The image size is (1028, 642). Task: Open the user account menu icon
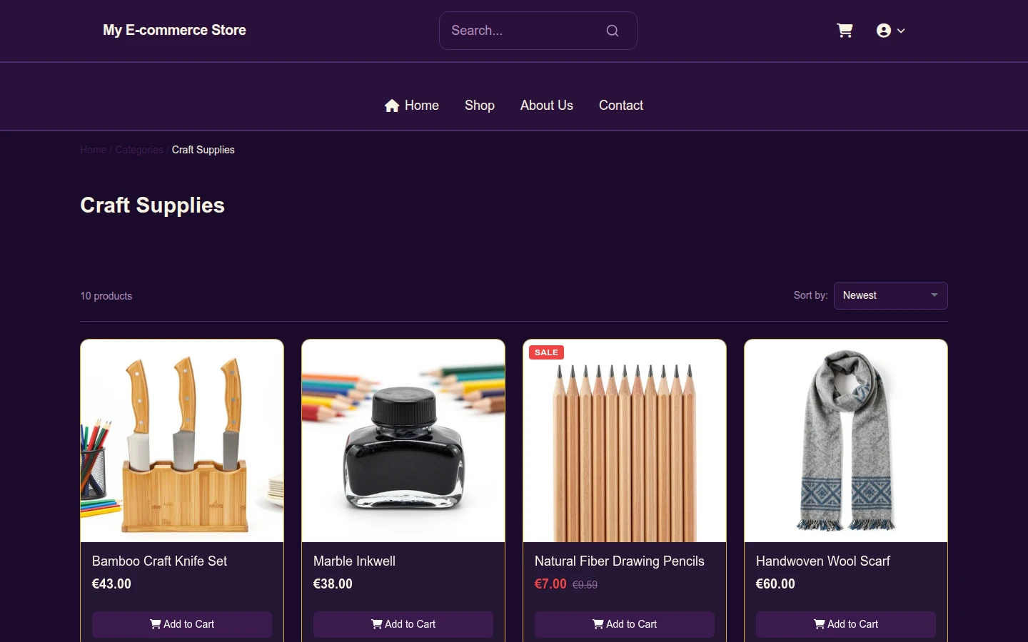[x=884, y=31]
